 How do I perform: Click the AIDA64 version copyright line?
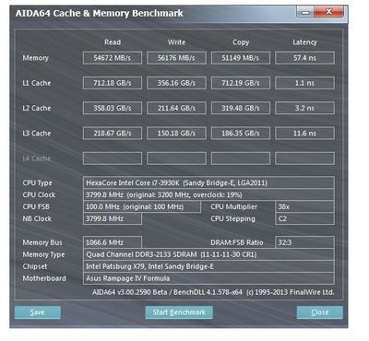tap(213, 292)
